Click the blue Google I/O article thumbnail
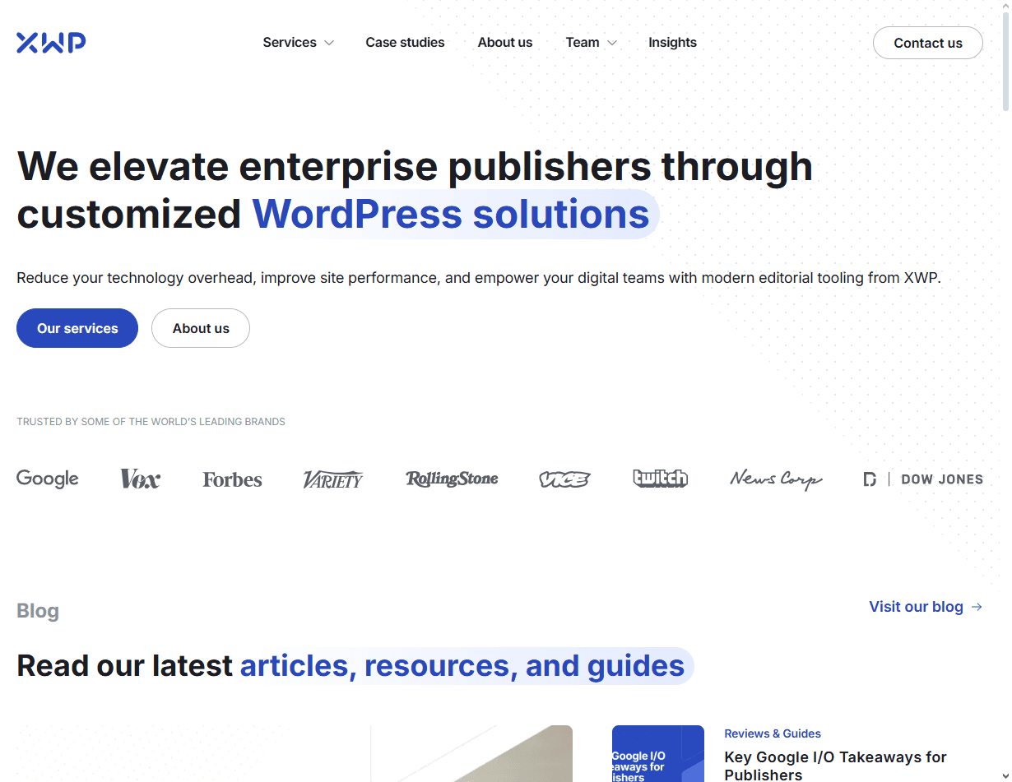 pyautogui.click(x=658, y=753)
